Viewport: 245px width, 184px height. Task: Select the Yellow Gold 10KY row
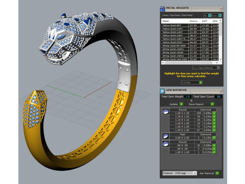(190, 29)
